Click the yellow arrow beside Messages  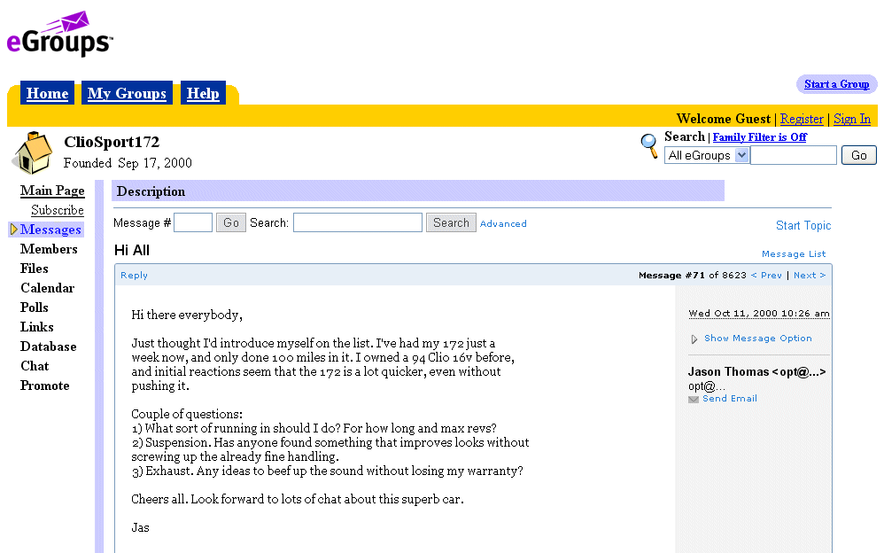pos(13,230)
